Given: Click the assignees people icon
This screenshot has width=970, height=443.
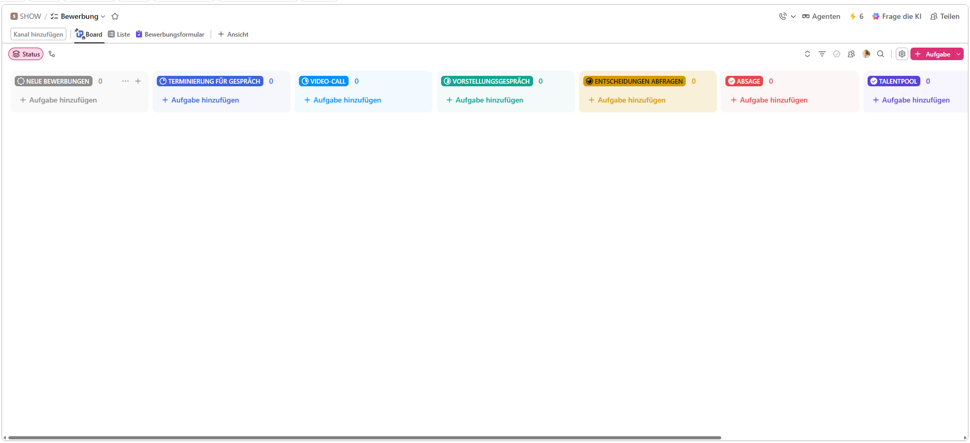Looking at the screenshot, I should point(851,54).
